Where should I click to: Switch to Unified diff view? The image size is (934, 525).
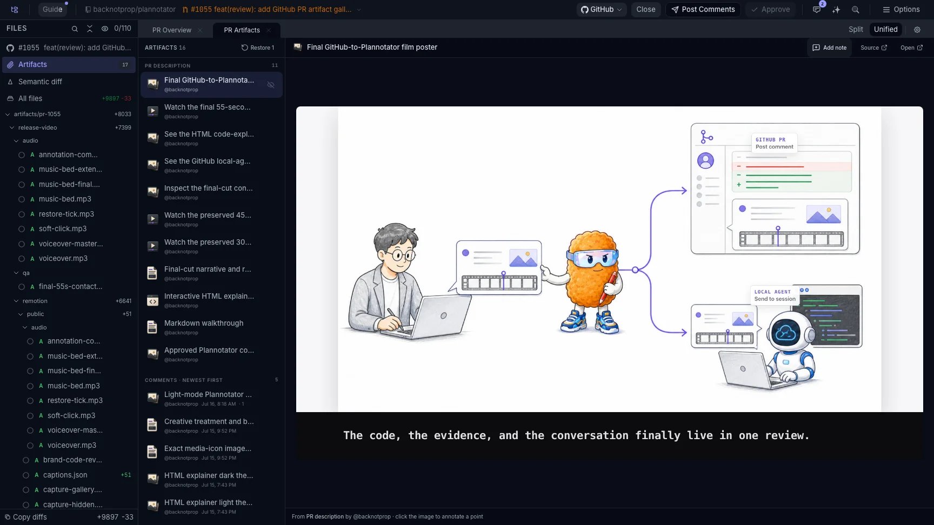coord(885,30)
